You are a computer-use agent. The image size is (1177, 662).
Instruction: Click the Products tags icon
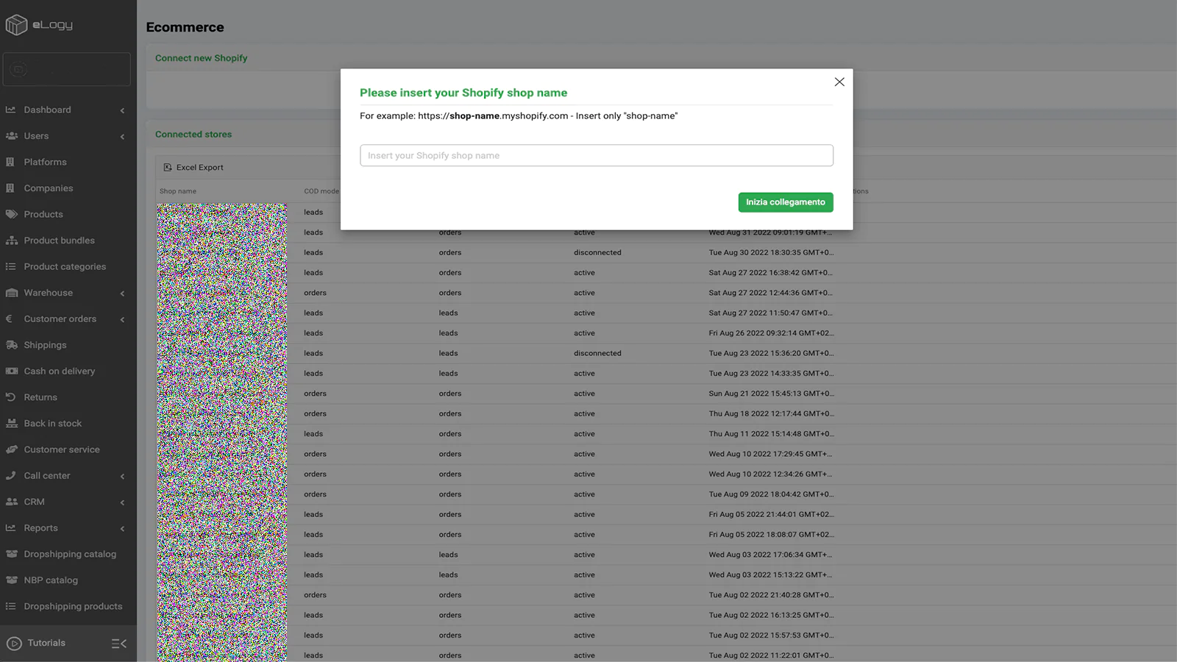(11, 214)
